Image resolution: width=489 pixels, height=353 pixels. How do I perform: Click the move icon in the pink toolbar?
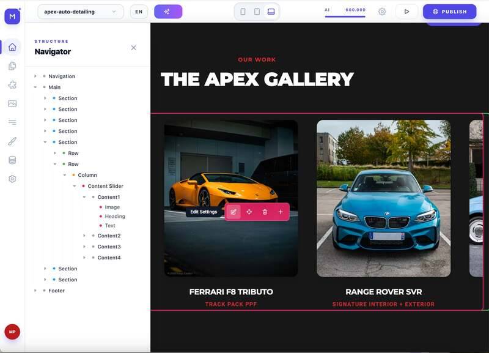[249, 212]
